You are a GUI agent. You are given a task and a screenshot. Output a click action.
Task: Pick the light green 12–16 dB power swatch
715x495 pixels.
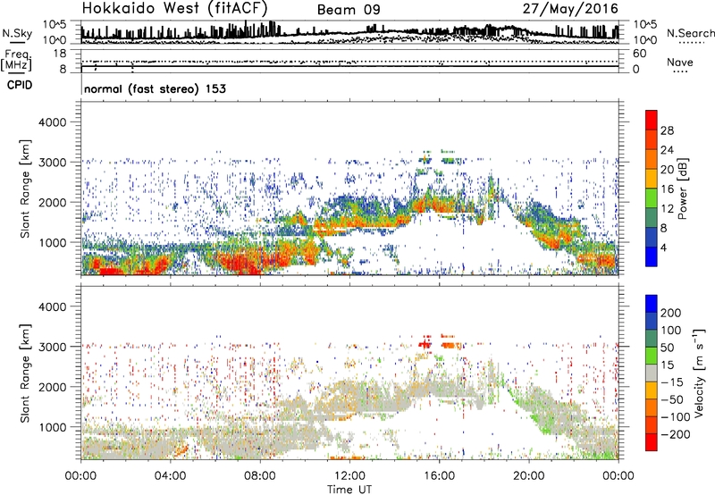click(652, 198)
